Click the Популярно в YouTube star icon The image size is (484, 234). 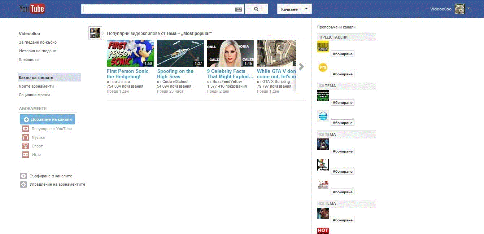click(x=26, y=129)
